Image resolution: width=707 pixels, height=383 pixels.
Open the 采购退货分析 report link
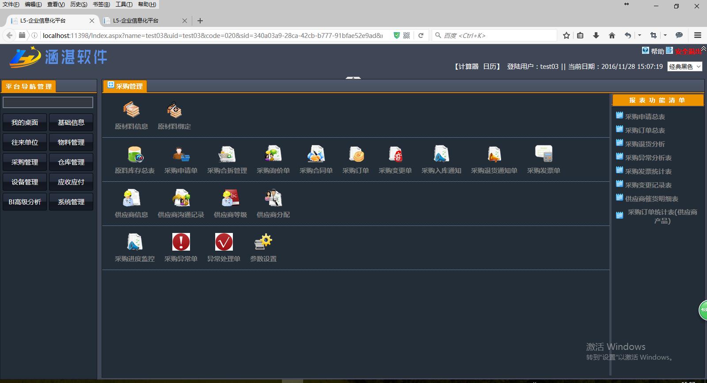tap(645, 144)
